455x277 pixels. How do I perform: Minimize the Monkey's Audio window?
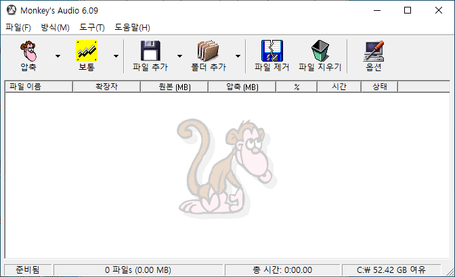click(377, 10)
